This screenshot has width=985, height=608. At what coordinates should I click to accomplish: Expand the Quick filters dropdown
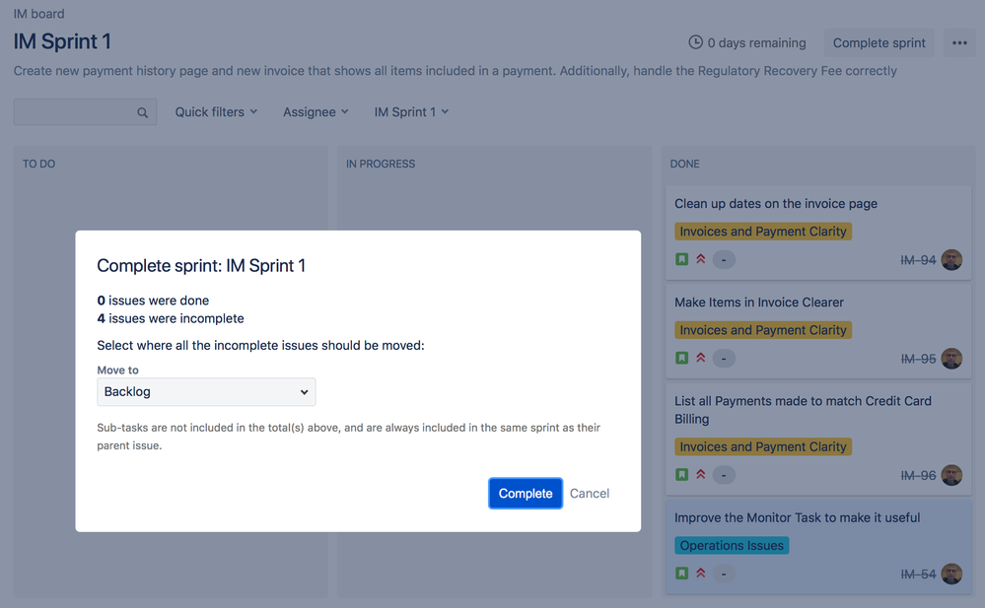point(216,111)
